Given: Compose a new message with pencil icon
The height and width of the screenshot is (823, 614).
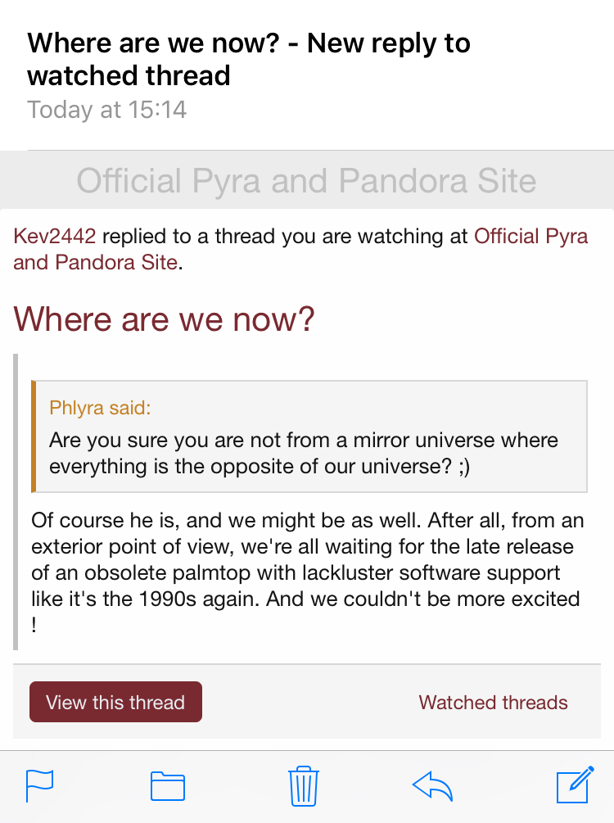Looking at the screenshot, I should 574,785.
